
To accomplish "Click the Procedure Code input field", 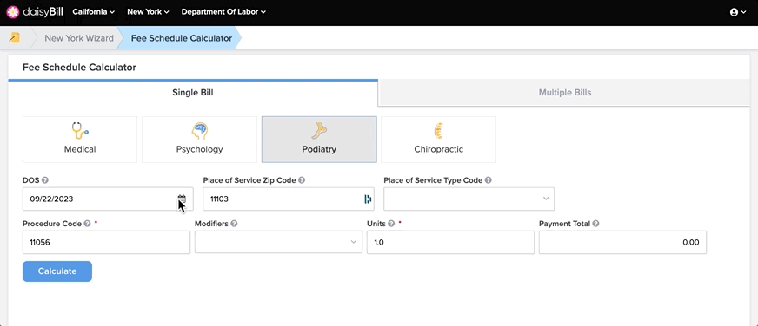I will [x=106, y=242].
